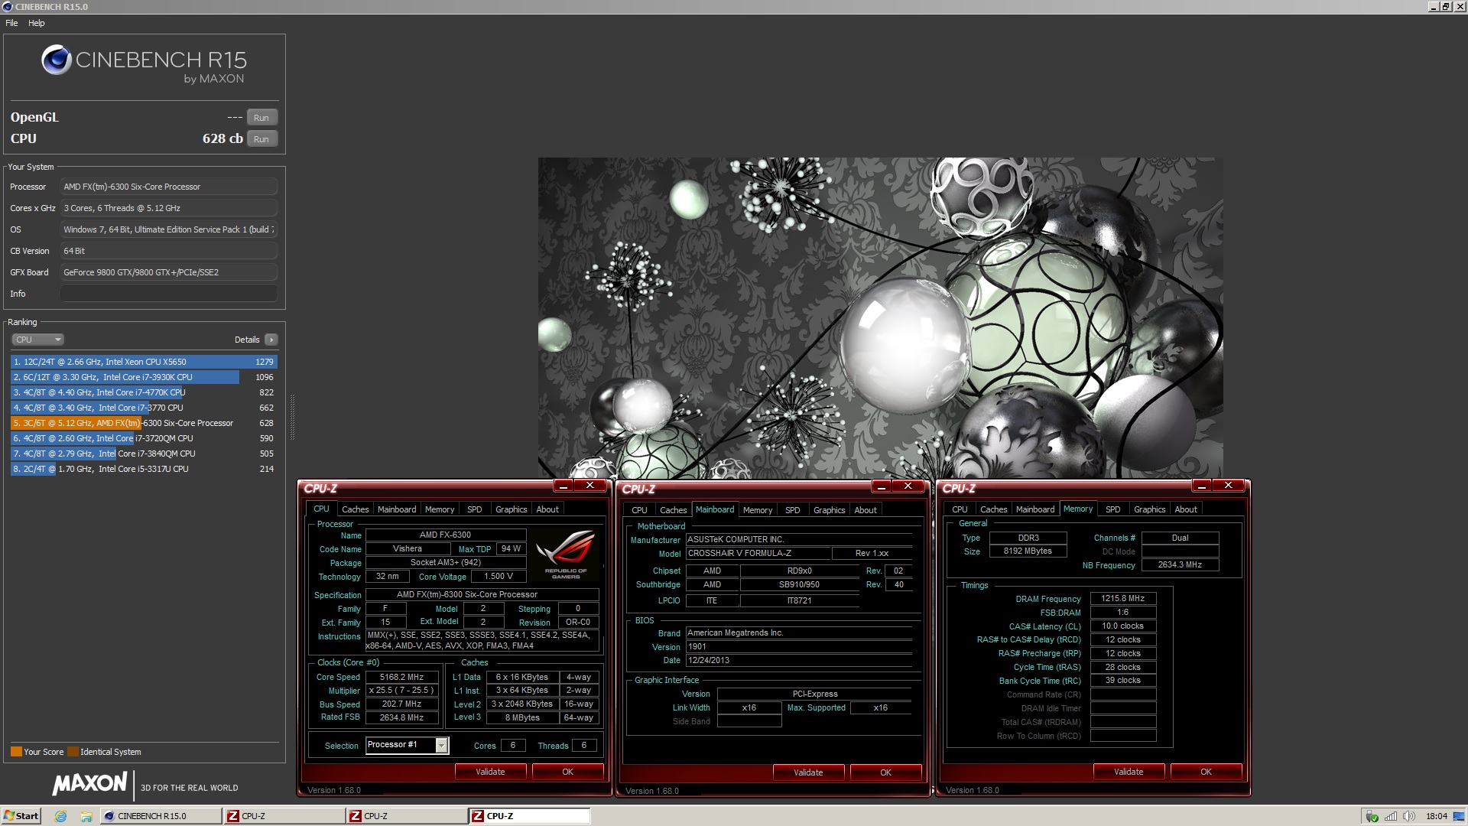
Task: Click the Core Speed 5168.2 MHz value
Action: [401, 677]
